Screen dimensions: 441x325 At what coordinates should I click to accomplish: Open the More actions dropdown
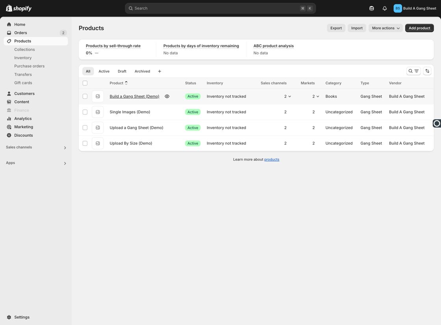click(385, 28)
